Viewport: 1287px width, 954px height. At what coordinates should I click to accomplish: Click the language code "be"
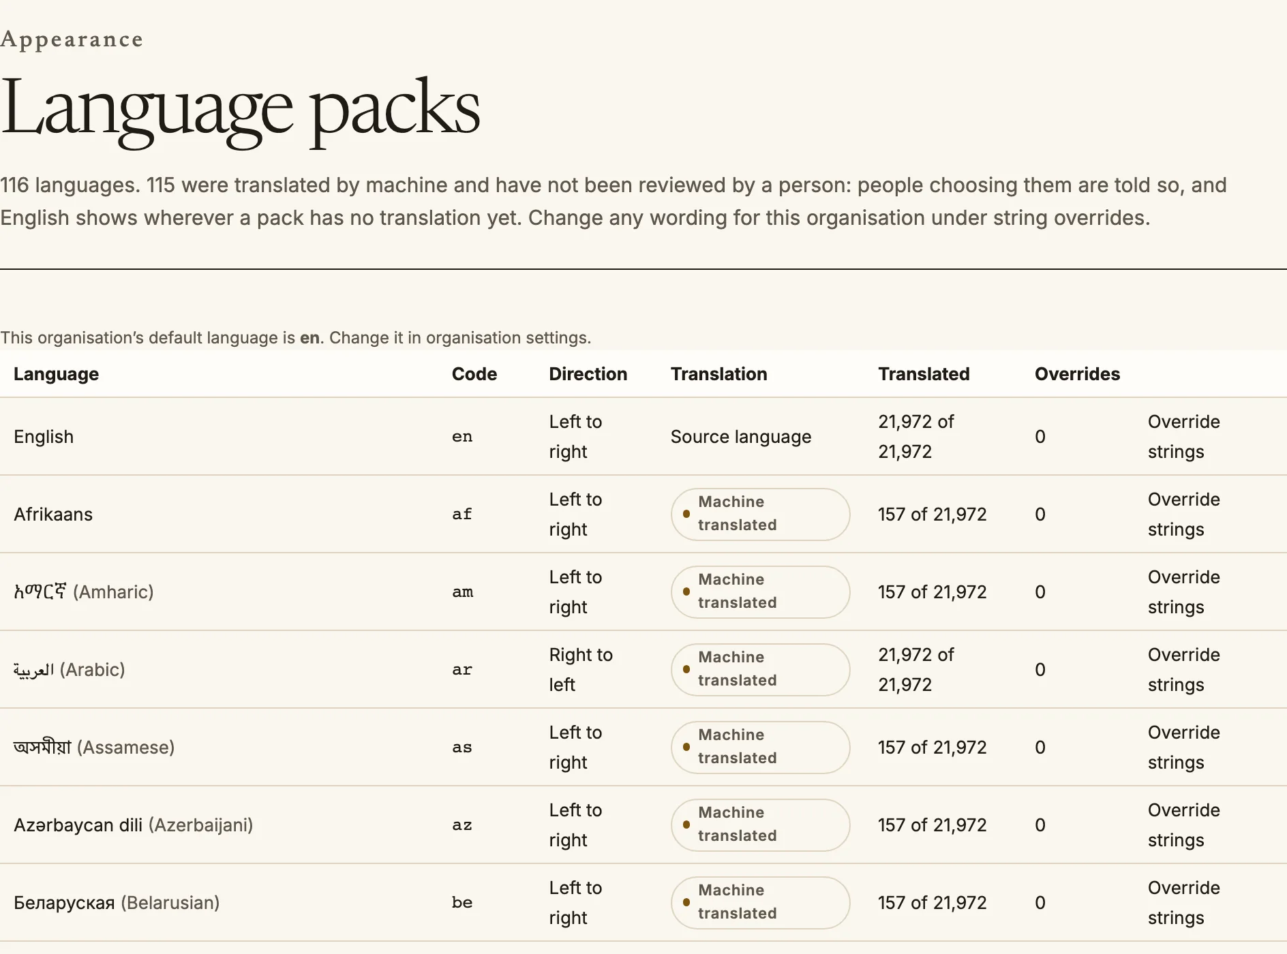click(462, 903)
